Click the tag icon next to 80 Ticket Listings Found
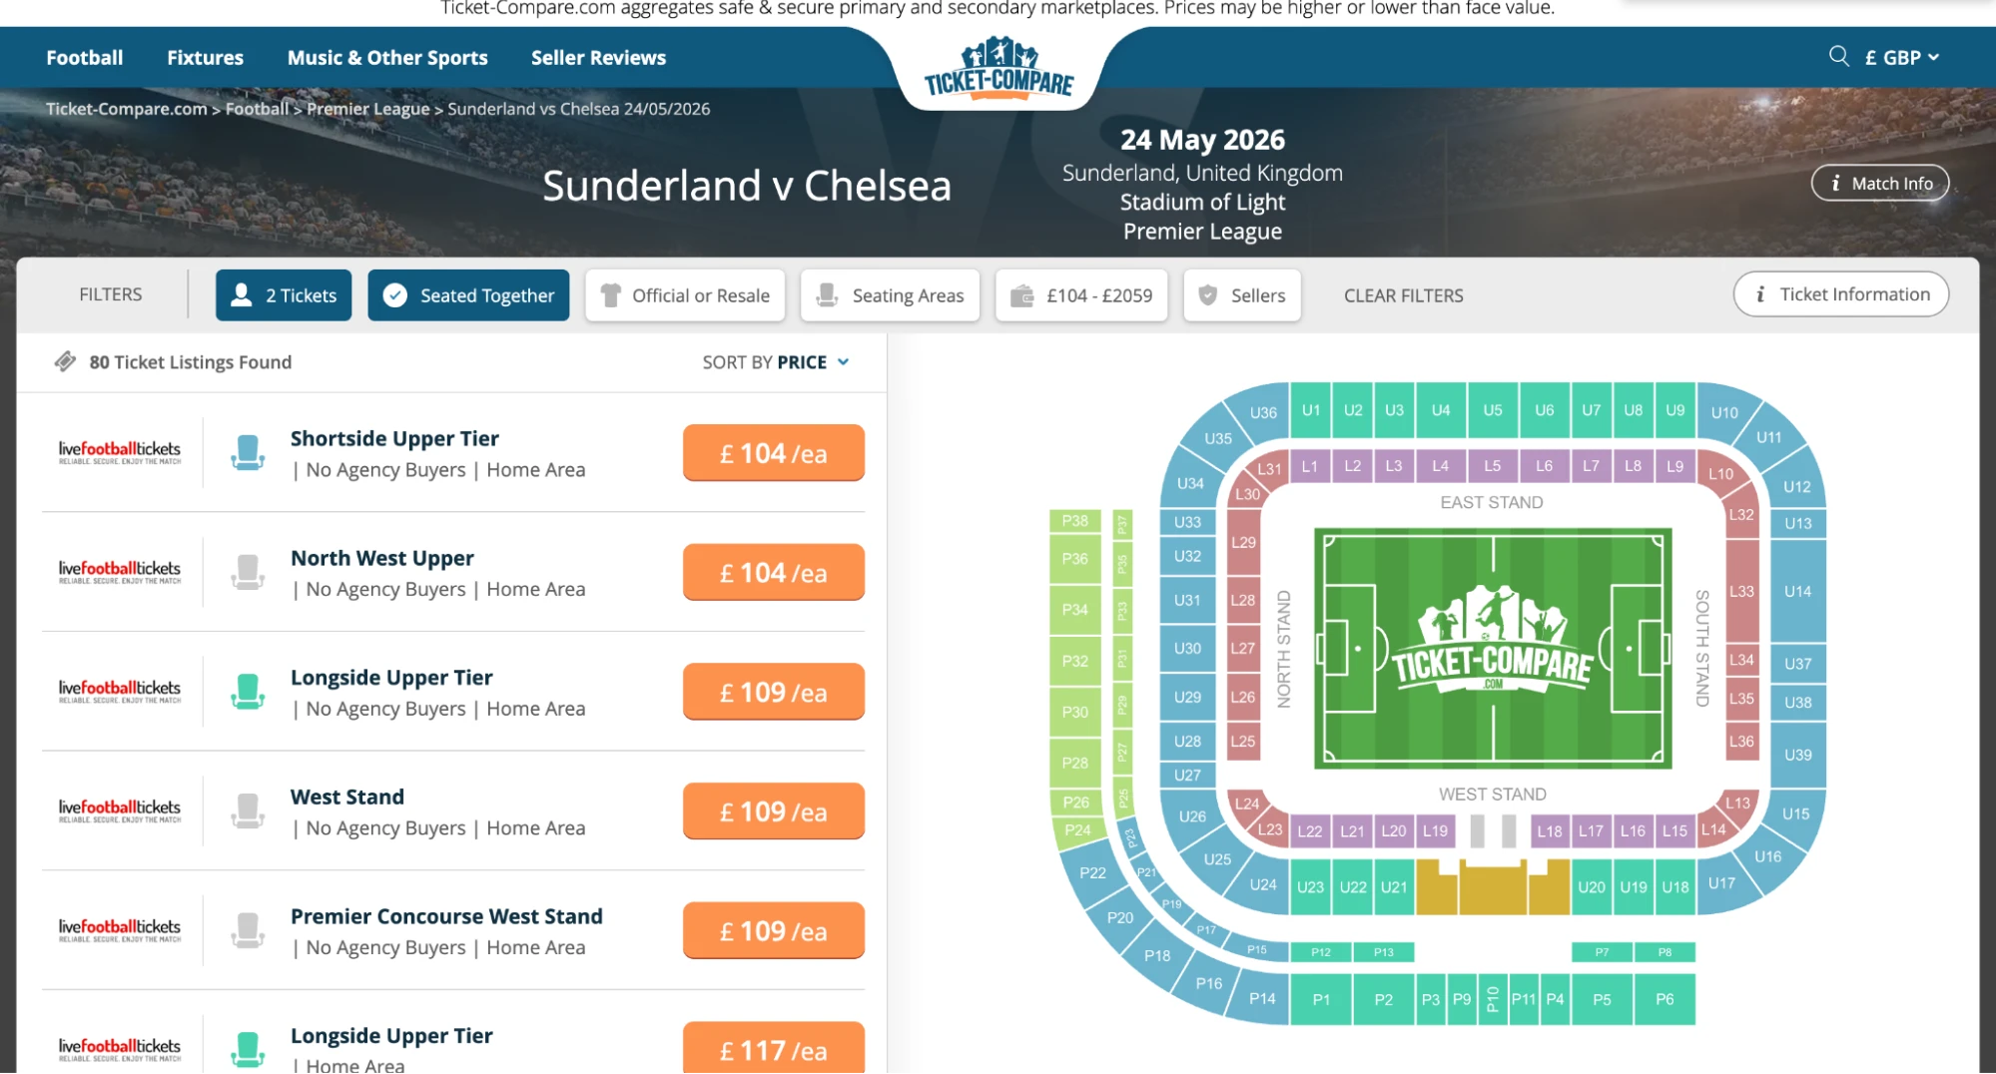1996x1074 pixels. (x=66, y=361)
